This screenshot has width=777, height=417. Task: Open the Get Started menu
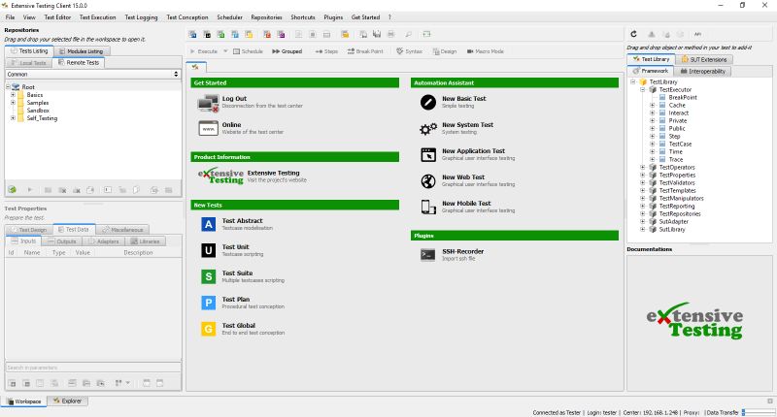365,17
